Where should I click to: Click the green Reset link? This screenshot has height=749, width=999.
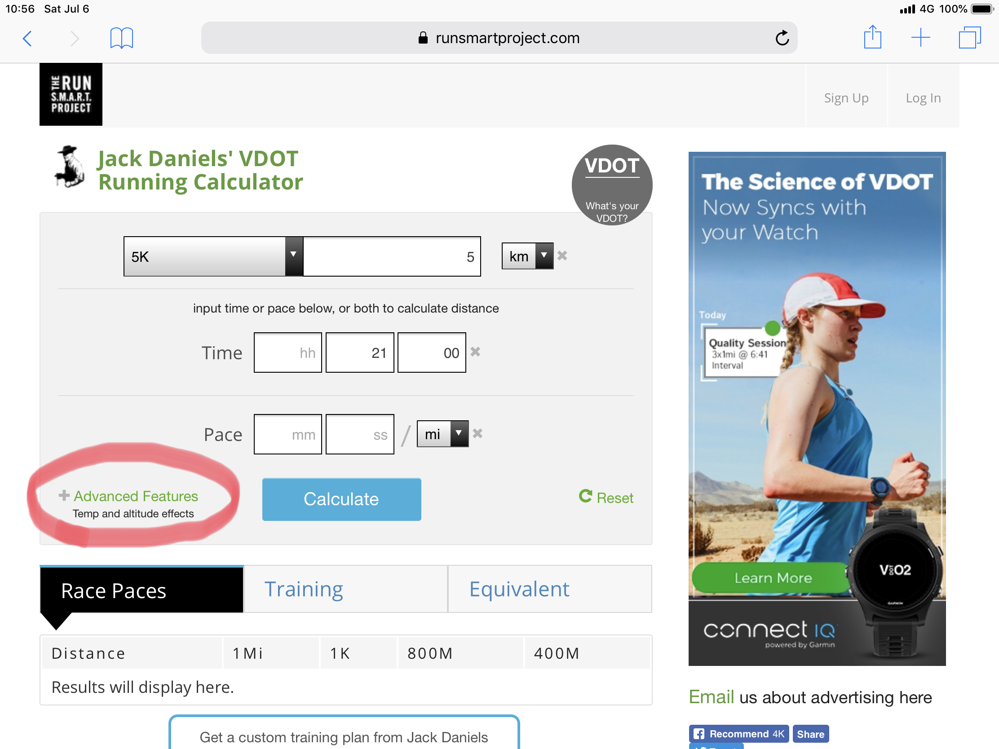(x=606, y=498)
